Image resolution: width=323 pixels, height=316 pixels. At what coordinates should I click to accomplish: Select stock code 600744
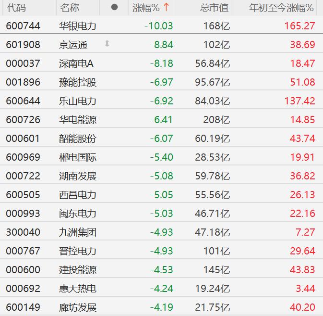[23, 26]
